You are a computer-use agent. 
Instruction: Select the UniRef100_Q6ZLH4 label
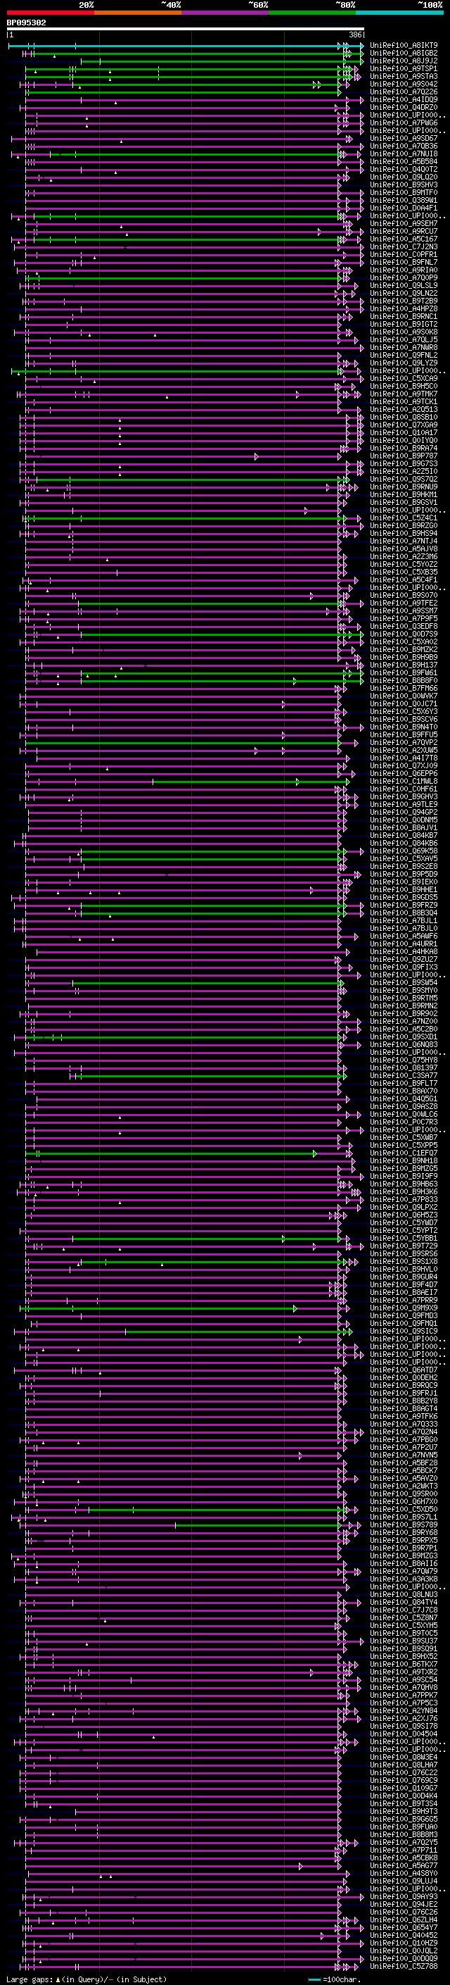(x=404, y=1920)
